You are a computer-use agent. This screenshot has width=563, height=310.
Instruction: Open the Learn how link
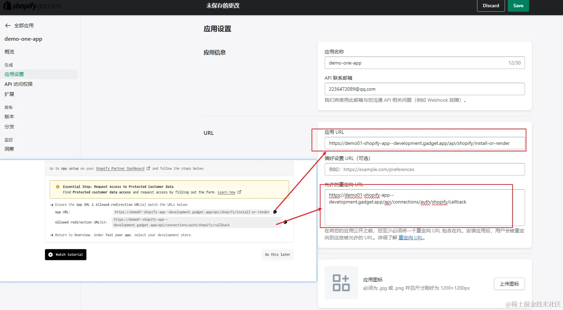pyautogui.click(x=227, y=192)
